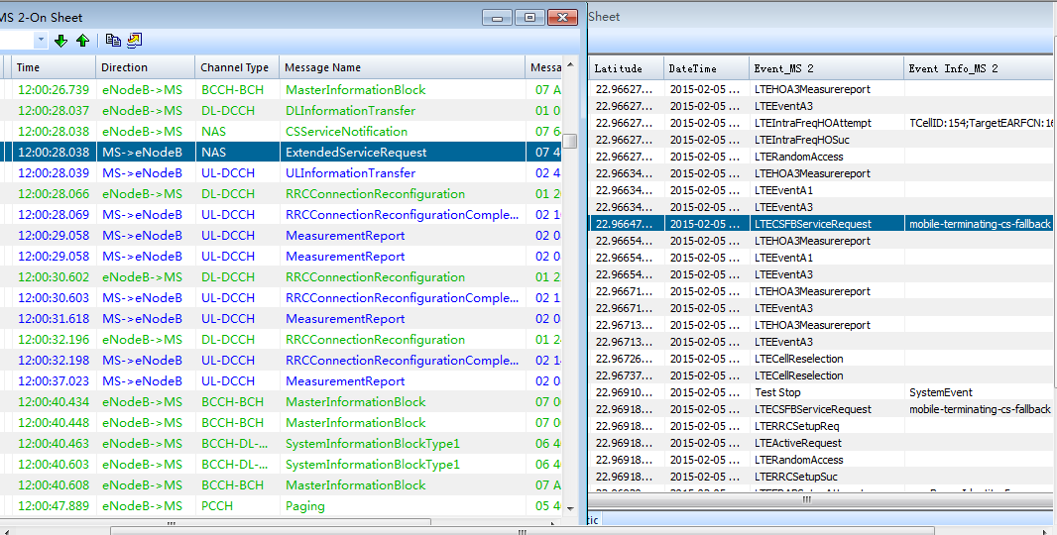Select the Test Stop event row

point(822,392)
